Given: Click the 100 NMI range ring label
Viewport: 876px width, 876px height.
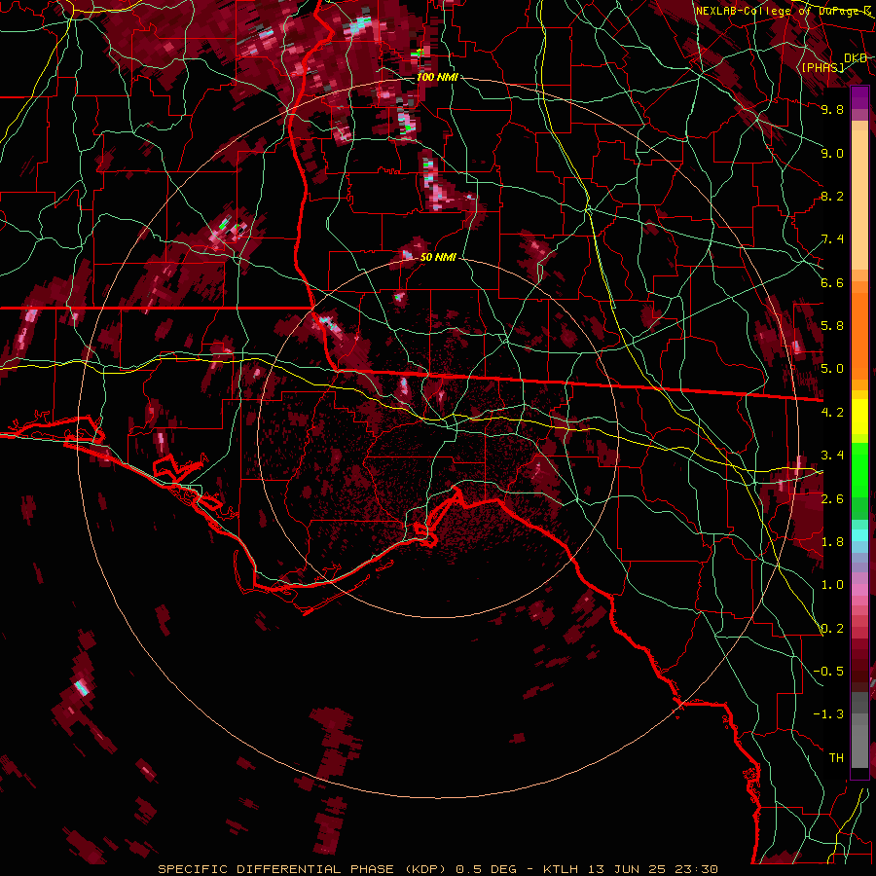Looking at the screenshot, I should (437, 77).
